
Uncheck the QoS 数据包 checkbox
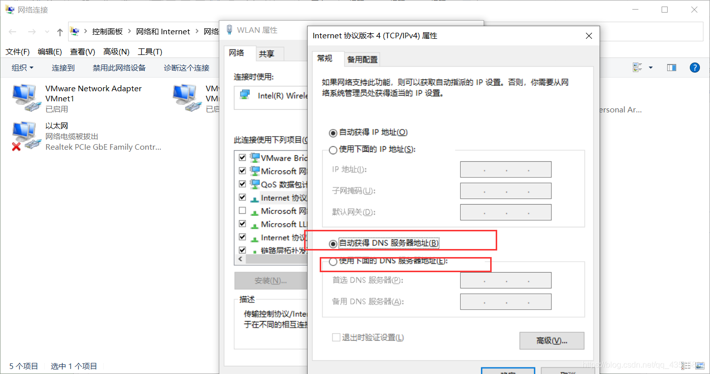pos(242,184)
